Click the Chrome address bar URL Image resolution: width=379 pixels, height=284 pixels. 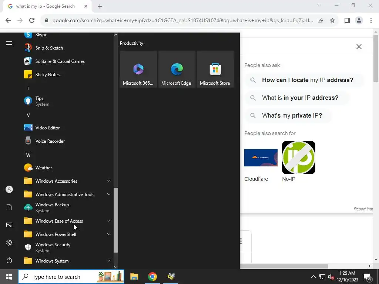(x=182, y=21)
